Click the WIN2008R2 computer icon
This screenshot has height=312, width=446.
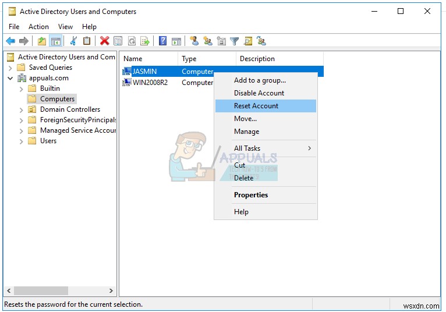coord(126,83)
